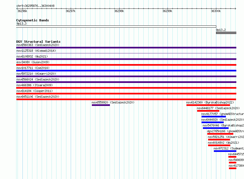Select the nsv1125318 (Alsmadi2014) label
The height and width of the screenshot is (179, 244).
tap(36, 51)
